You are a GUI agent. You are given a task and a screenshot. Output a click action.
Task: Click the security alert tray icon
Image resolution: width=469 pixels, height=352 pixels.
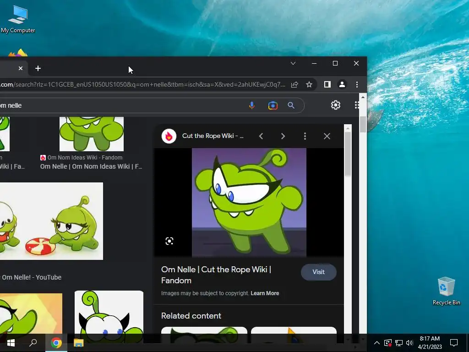(388, 343)
